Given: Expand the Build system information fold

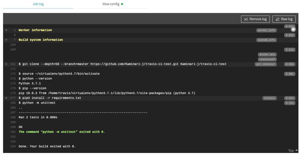Looking at the screenshot, I should point(6,40).
